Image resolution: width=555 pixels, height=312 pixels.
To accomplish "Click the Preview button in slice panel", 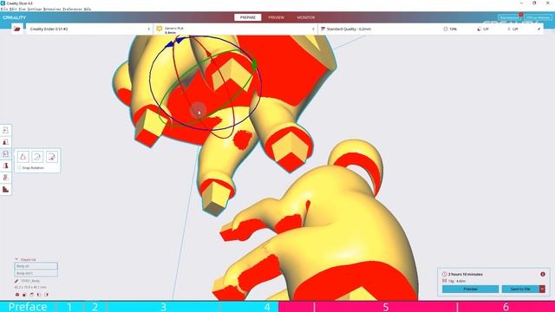I will [x=470, y=289].
